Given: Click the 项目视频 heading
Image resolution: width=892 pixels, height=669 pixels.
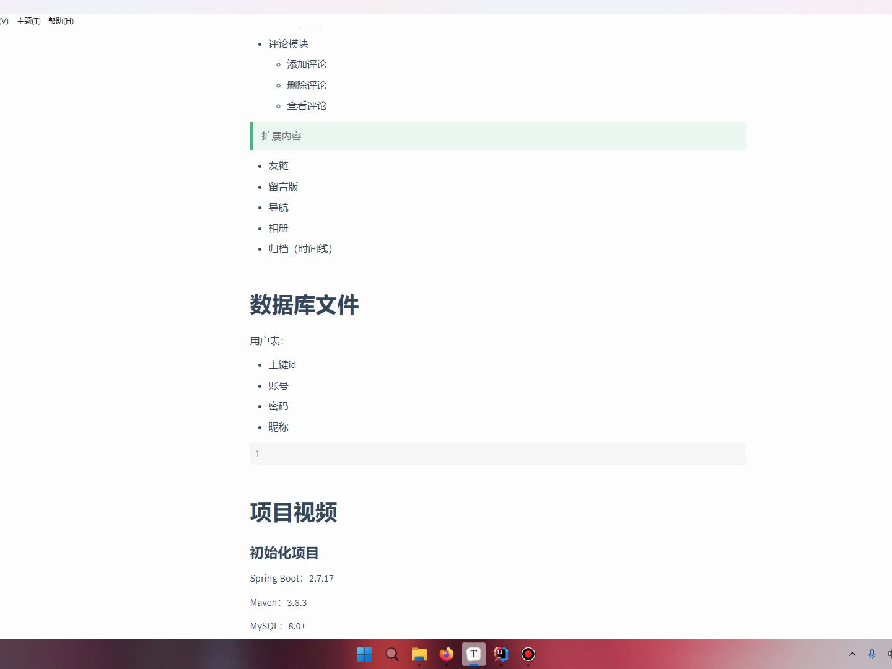Looking at the screenshot, I should pyautogui.click(x=294, y=512).
